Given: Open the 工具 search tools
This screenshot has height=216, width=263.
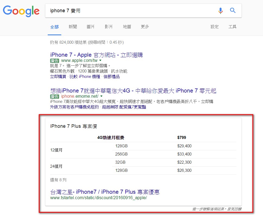Looking at the screenshot, I should point(232,27).
